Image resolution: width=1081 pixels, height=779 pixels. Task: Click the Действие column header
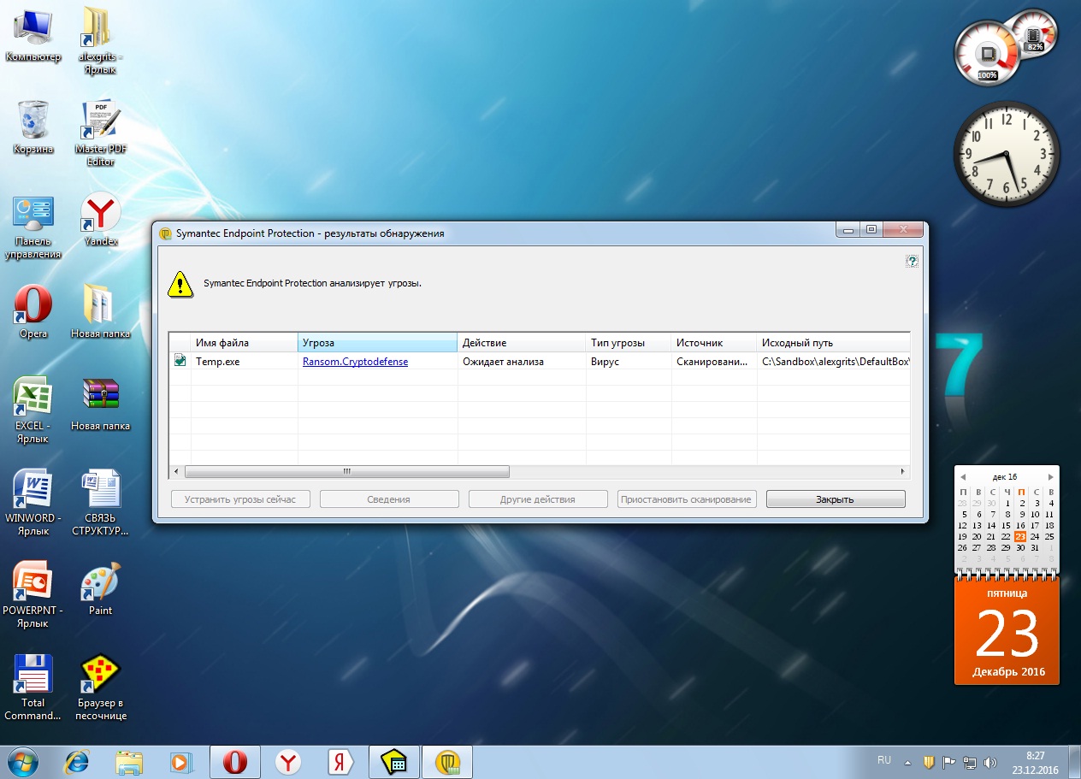[x=521, y=343]
